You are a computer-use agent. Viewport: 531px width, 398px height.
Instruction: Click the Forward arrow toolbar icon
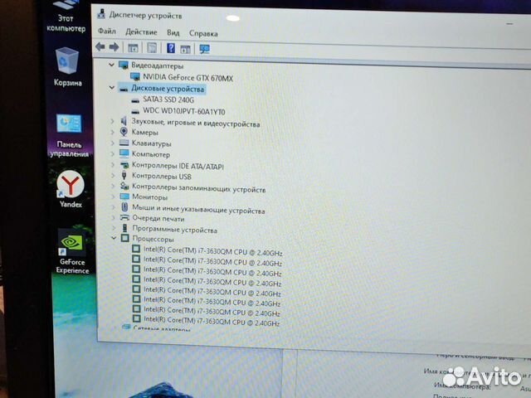pyautogui.click(x=114, y=47)
